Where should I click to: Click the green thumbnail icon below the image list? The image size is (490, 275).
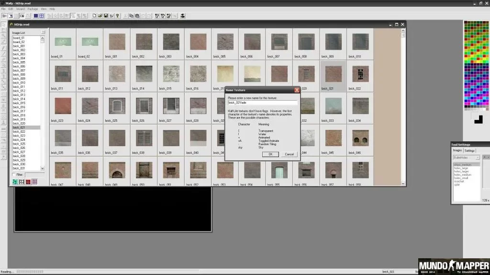15,182
